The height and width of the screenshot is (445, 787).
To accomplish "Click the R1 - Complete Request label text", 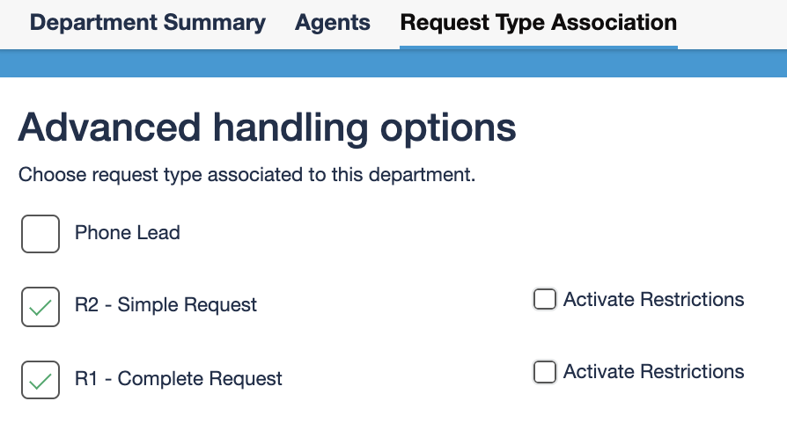I will [178, 379].
